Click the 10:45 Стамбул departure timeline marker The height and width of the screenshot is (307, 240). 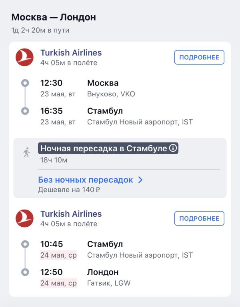pyautogui.click(x=25, y=244)
